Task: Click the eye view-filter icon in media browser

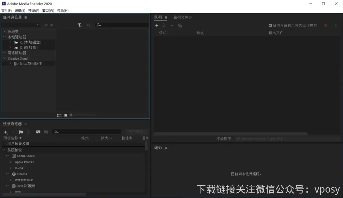Action: click(88, 25)
